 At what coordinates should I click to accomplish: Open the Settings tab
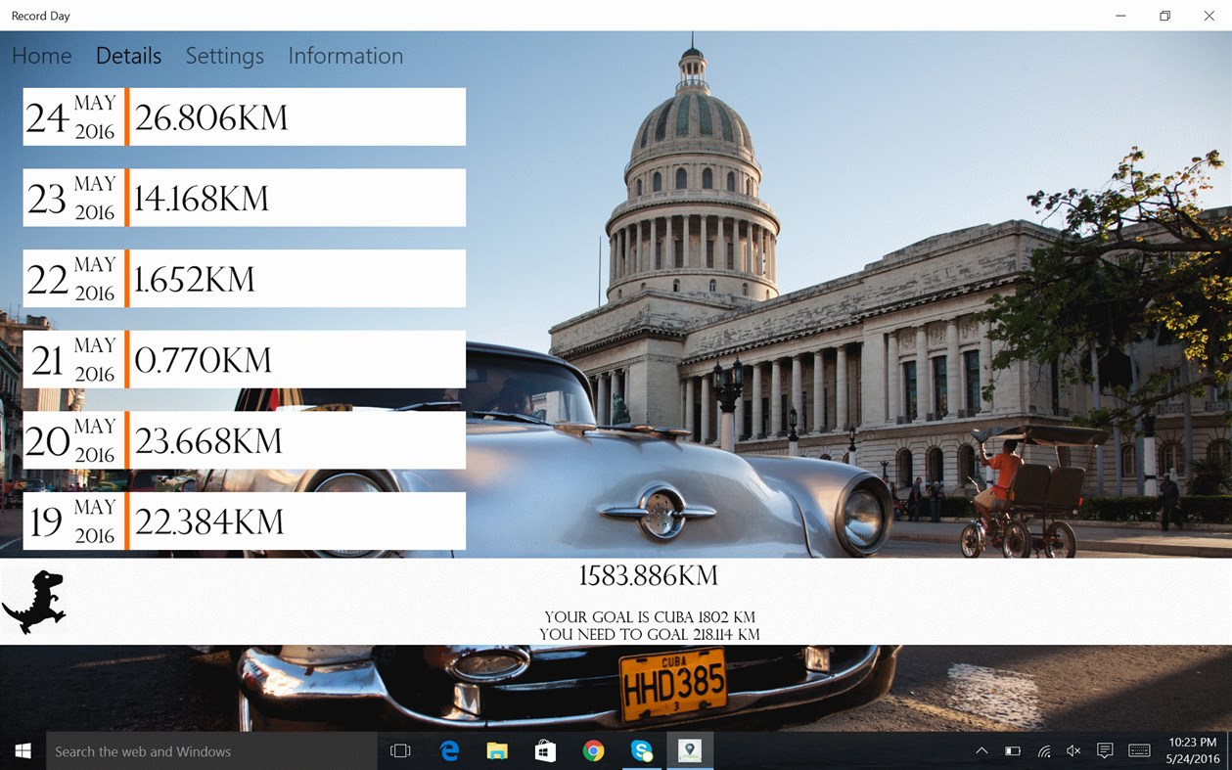[x=224, y=56]
